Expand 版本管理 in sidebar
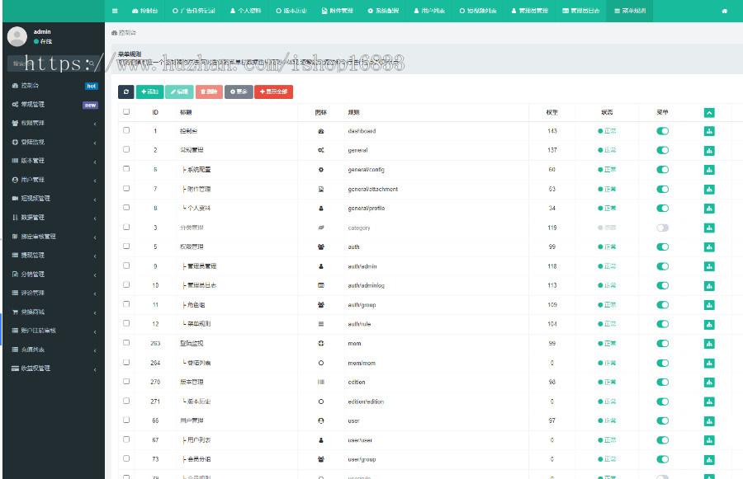 (x=54, y=161)
